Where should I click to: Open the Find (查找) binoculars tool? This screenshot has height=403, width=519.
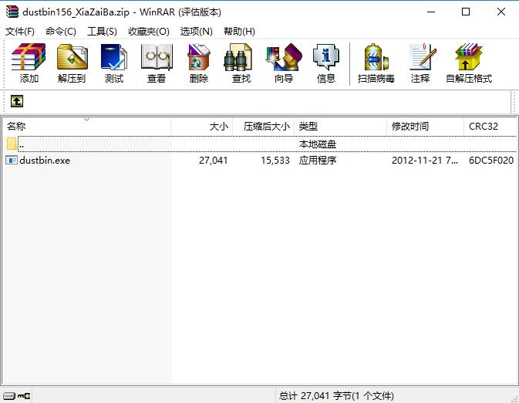241,63
